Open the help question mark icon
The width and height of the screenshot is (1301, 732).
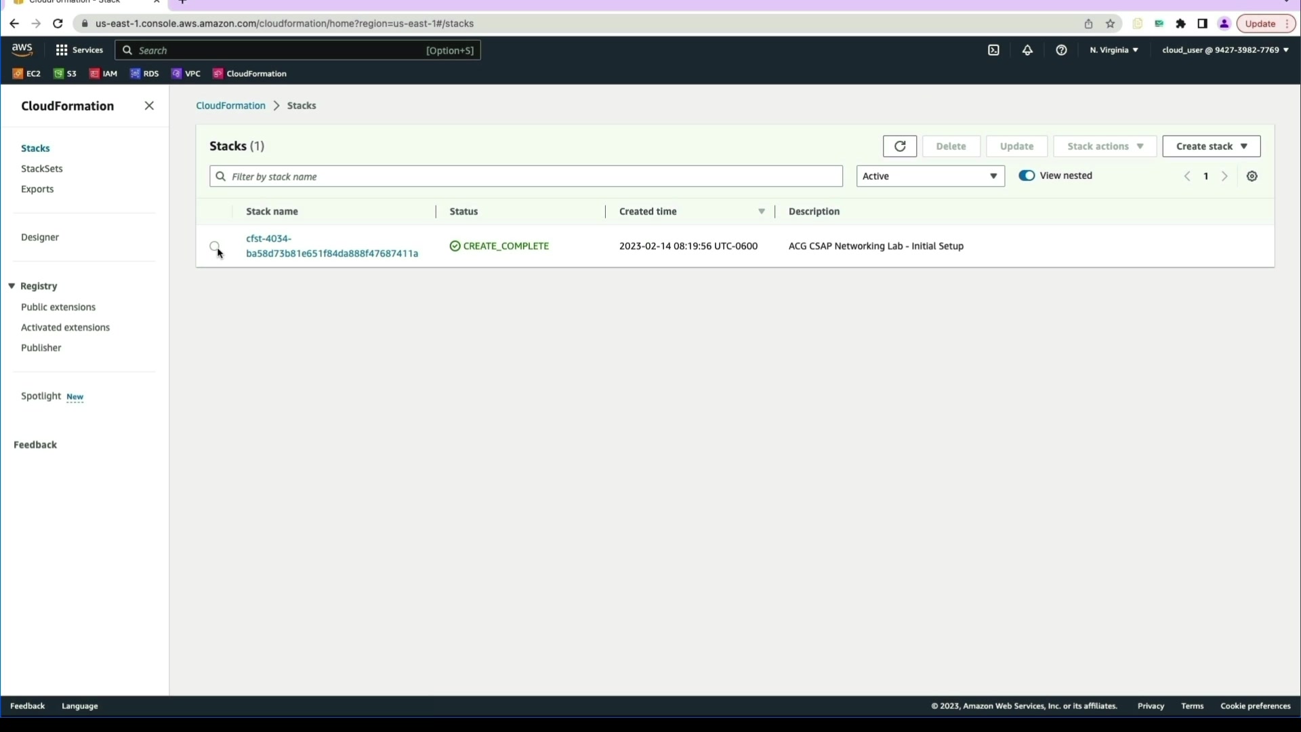[x=1061, y=50]
